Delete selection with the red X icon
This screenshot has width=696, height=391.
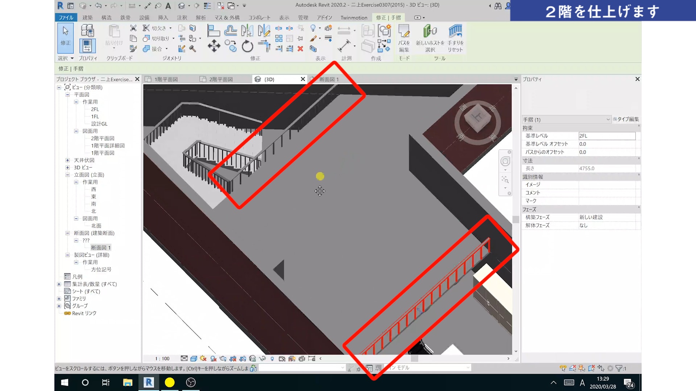(300, 49)
